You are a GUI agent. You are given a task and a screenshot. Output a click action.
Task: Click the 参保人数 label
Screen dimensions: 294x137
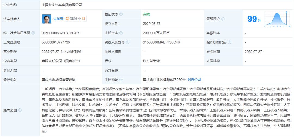(10, 70)
